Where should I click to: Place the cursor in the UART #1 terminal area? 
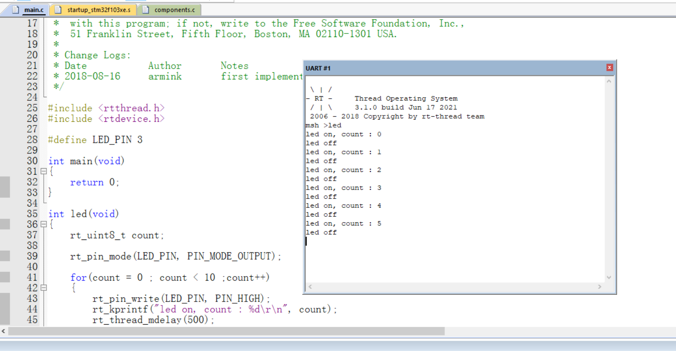point(446,178)
